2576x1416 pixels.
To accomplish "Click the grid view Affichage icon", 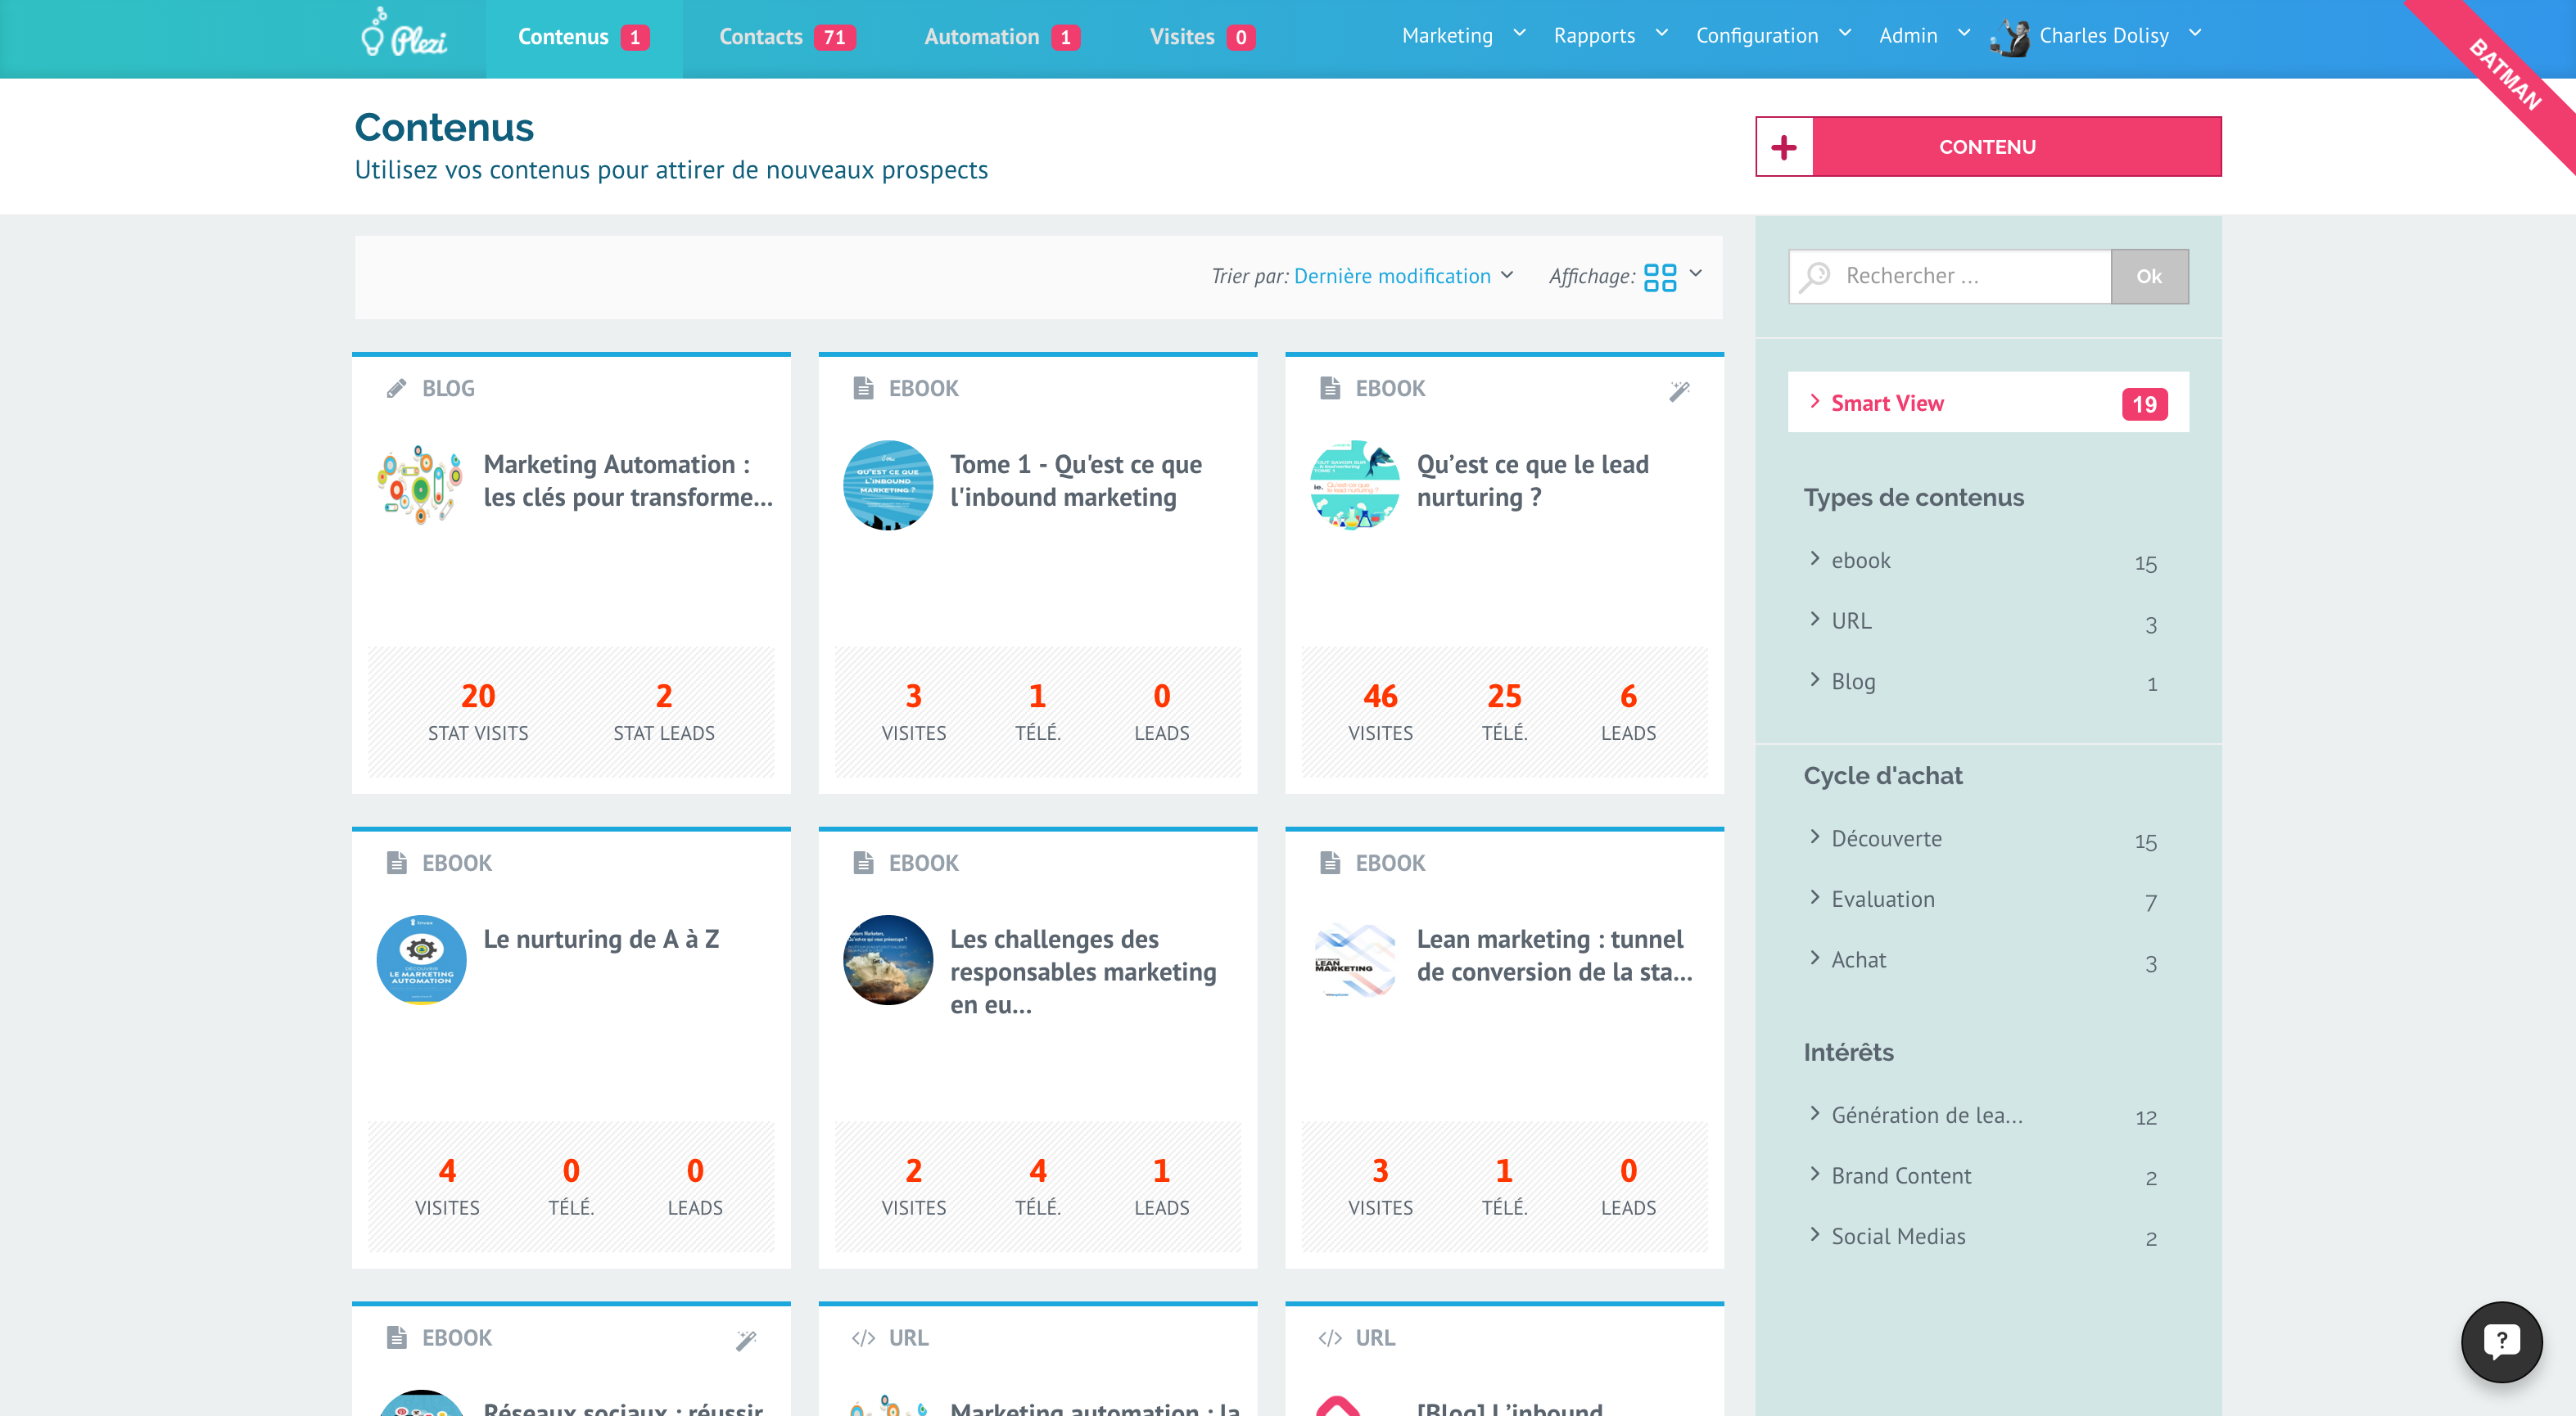I will 1660,277.
